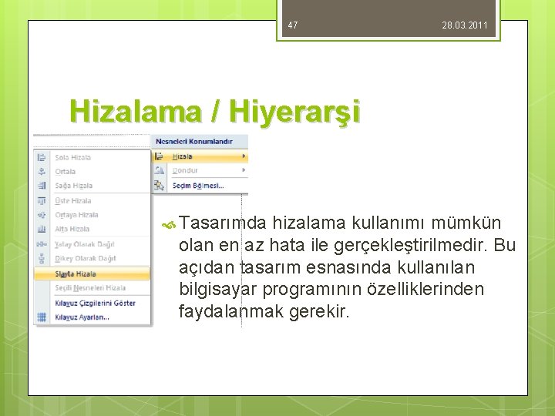The width and height of the screenshot is (555, 416).
Task: Click the slide number 47
Action: point(293,25)
